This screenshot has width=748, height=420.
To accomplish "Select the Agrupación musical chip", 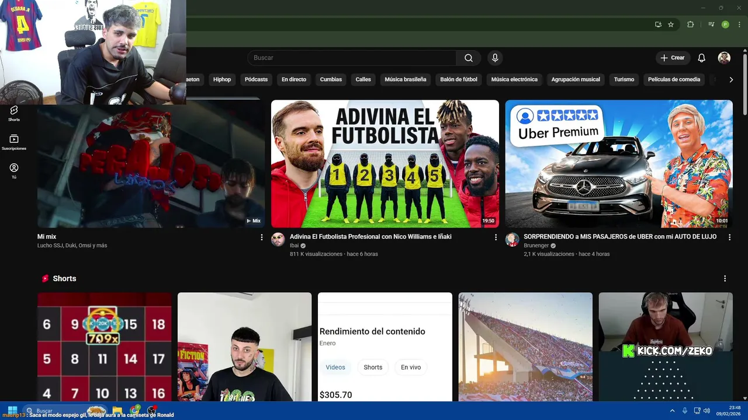I will pos(576,79).
